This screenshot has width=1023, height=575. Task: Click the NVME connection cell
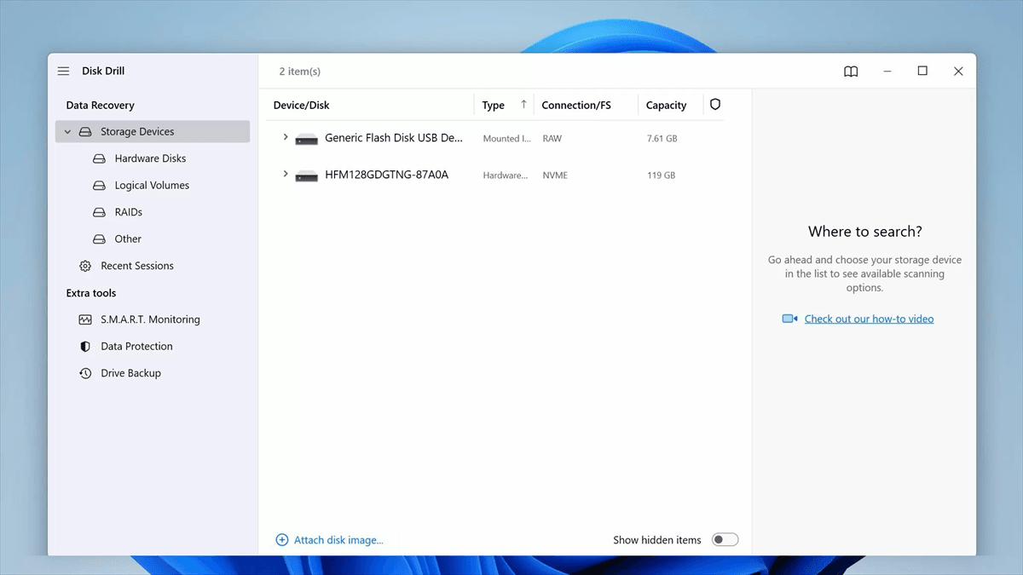[x=555, y=175]
